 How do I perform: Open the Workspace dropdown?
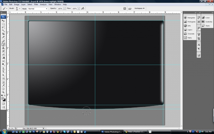click(x=139, y=8)
